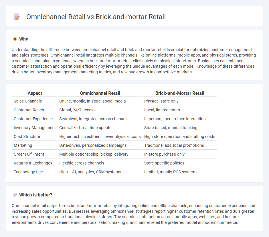Select the Which is better? heading
The height and width of the screenshot is (237, 269).
point(36,195)
